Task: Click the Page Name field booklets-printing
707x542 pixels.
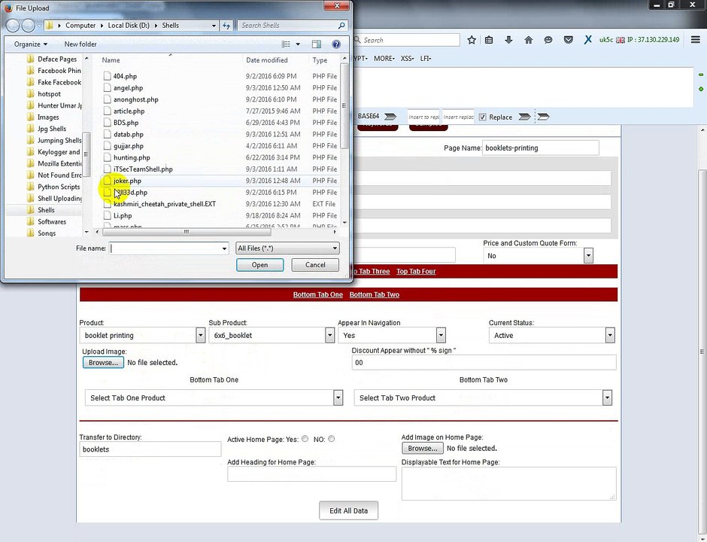Action: (541, 148)
